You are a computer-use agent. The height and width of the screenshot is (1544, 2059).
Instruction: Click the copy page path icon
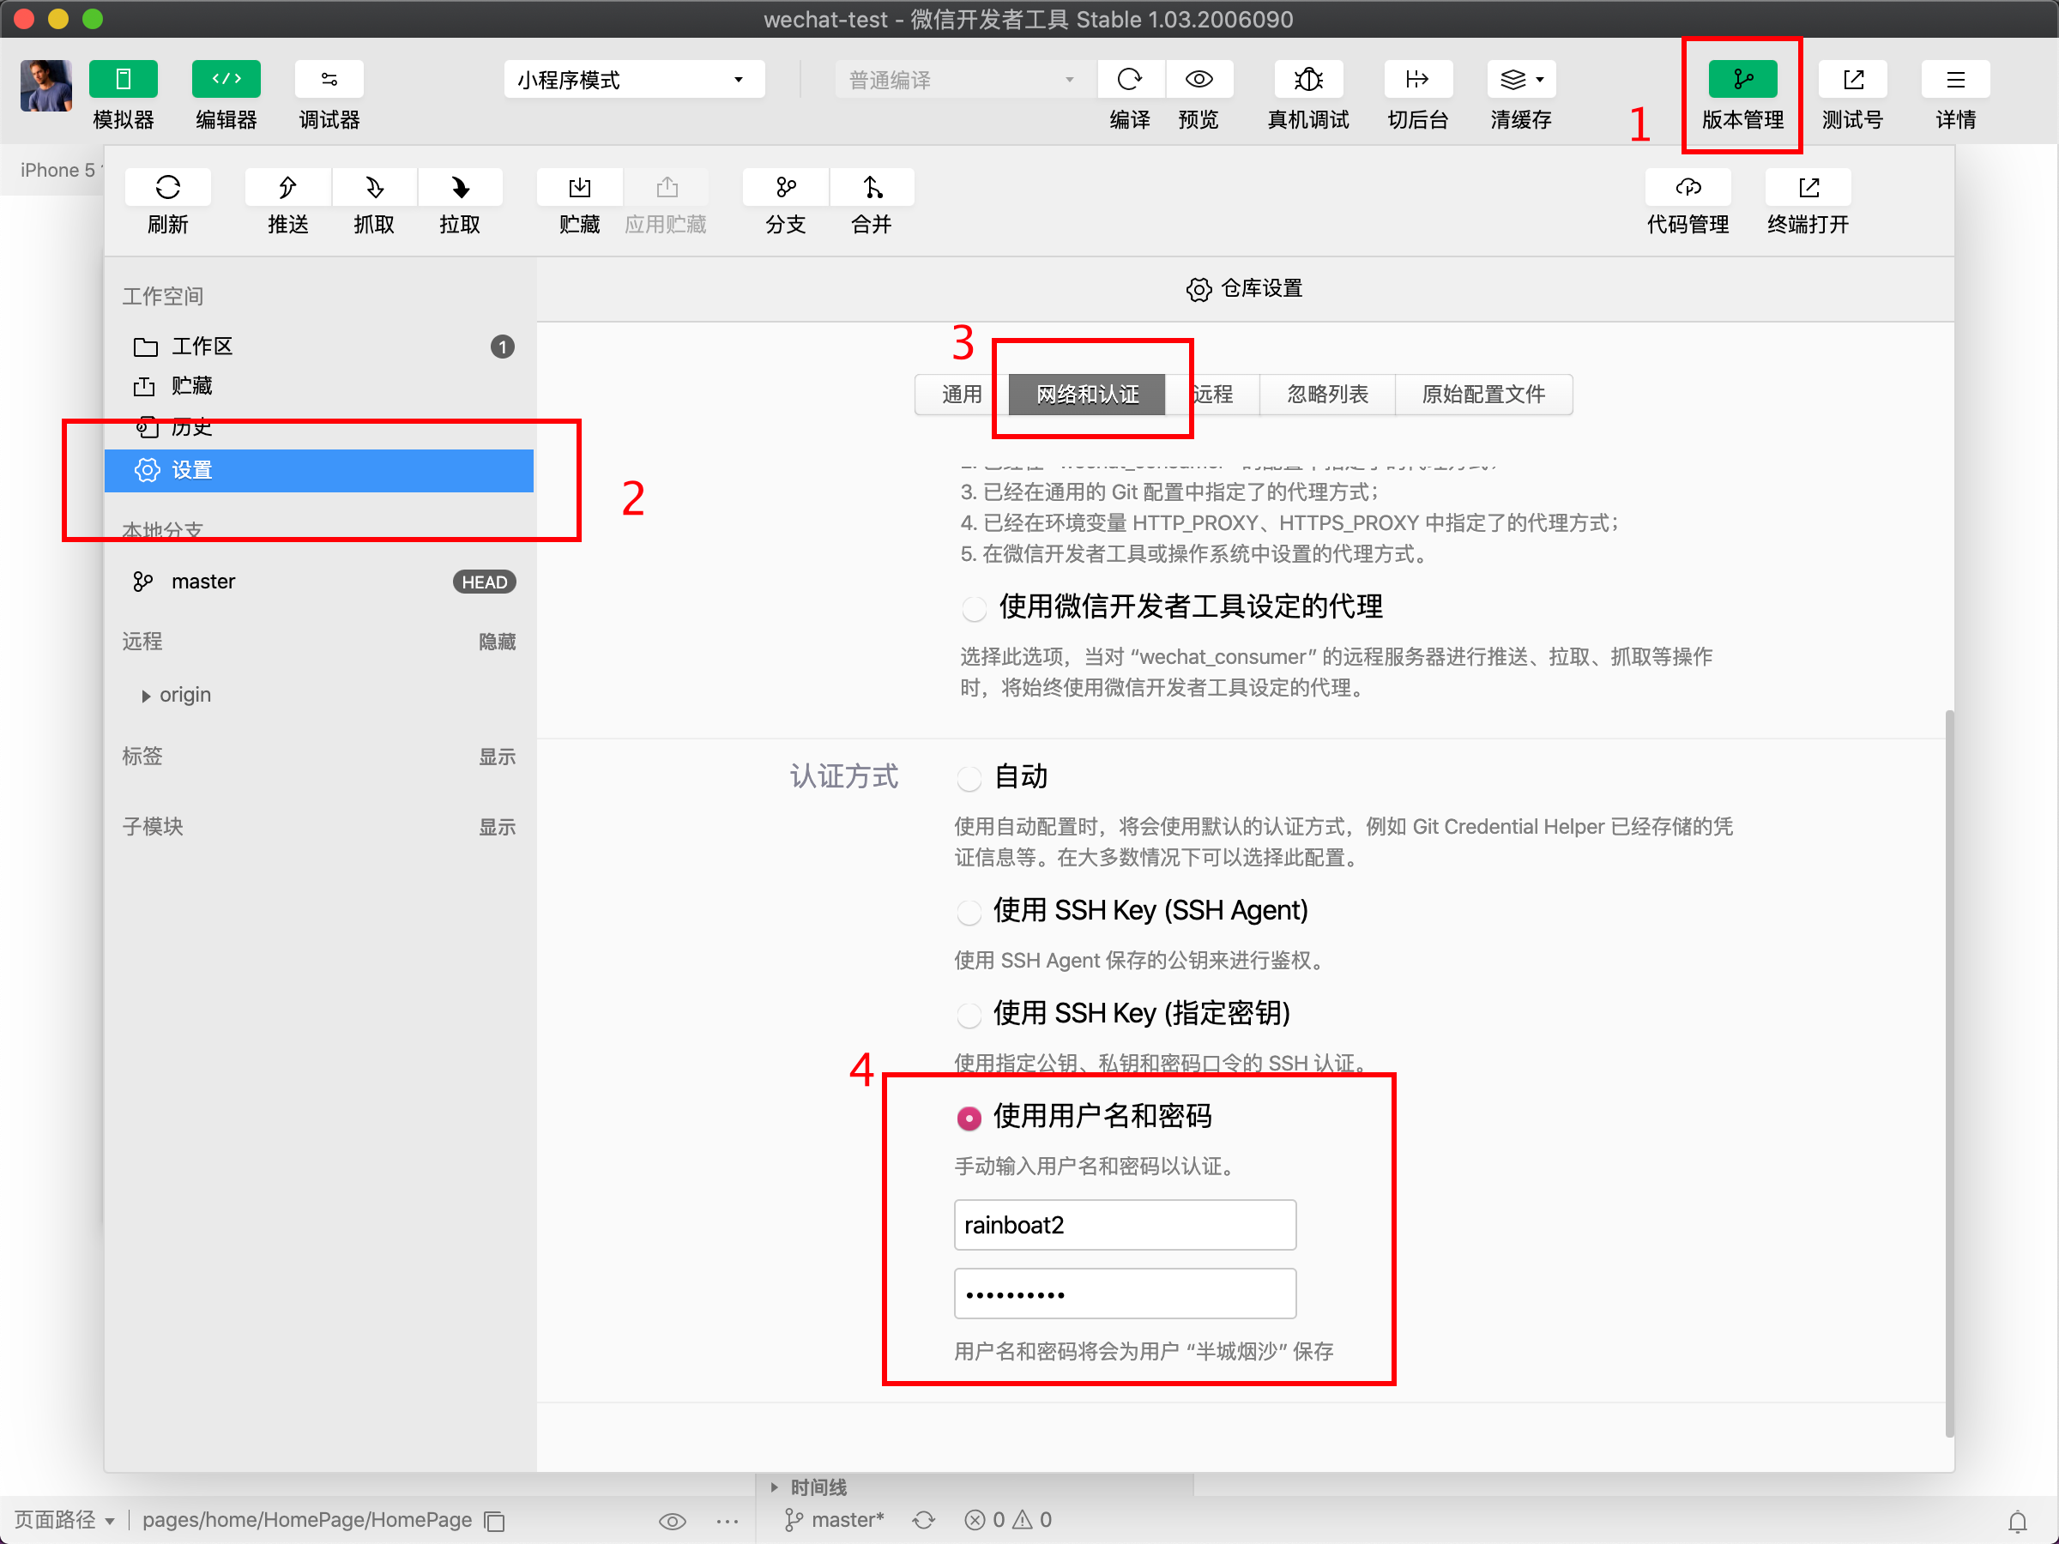[x=495, y=1521]
